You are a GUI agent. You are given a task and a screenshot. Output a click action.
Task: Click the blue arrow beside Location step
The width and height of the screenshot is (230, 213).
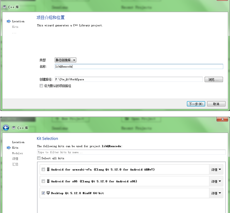click(9, 21)
